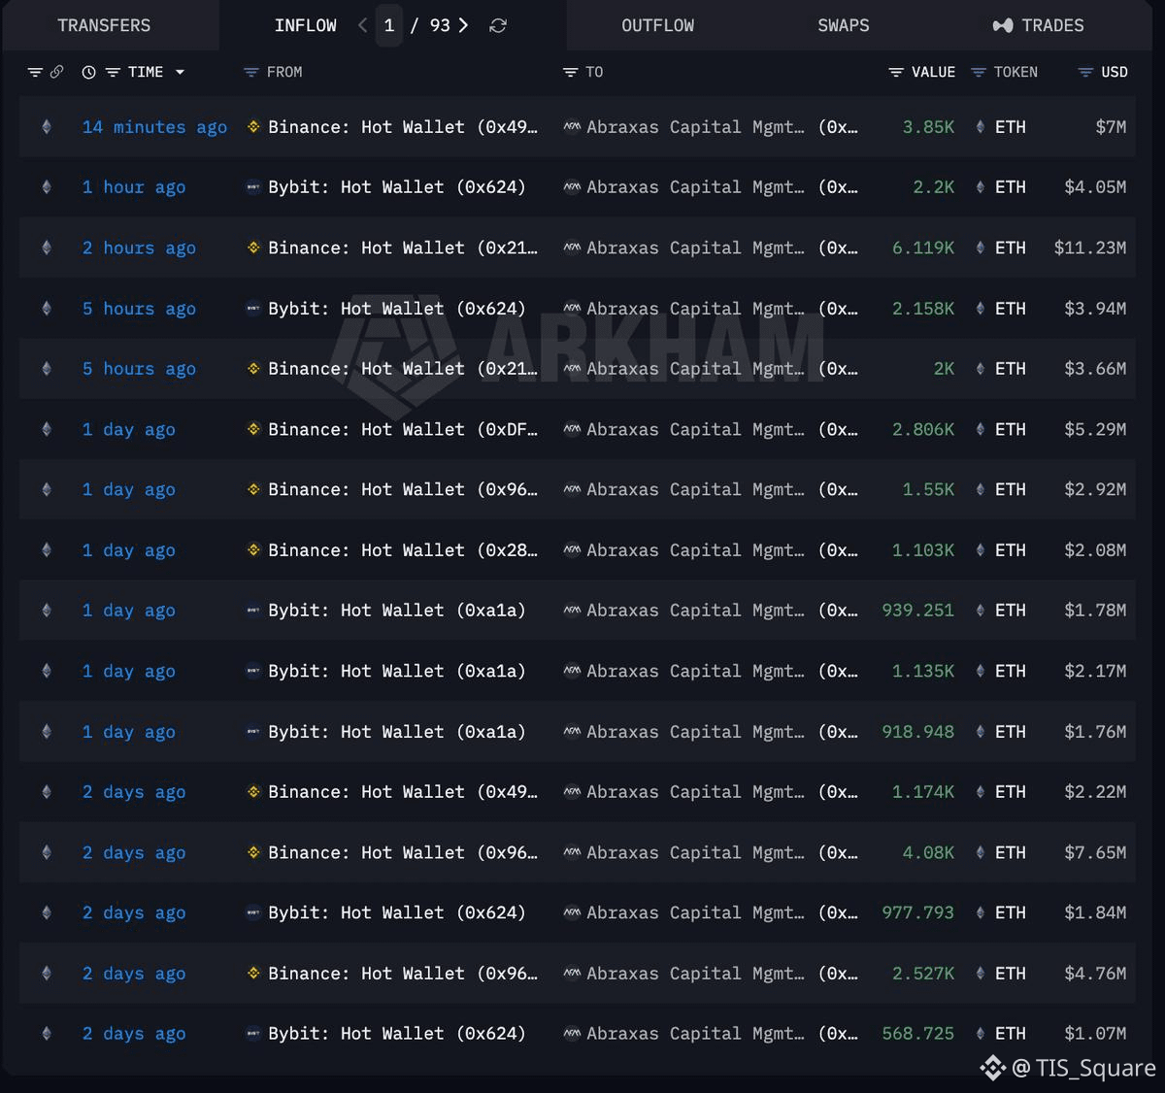Click the clock icon in TIME header
The width and height of the screenshot is (1165, 1093).
click(x=88, y=72)
